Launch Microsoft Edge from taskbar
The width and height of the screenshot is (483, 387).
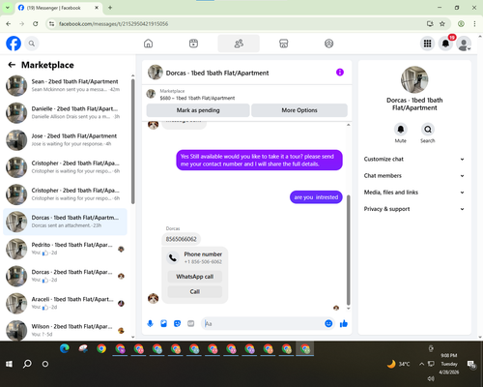pyautogui.click(x=65, y=348)
